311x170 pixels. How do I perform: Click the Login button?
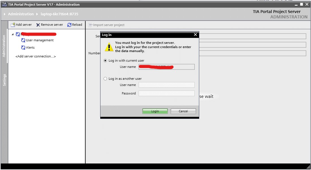(155, 111)
